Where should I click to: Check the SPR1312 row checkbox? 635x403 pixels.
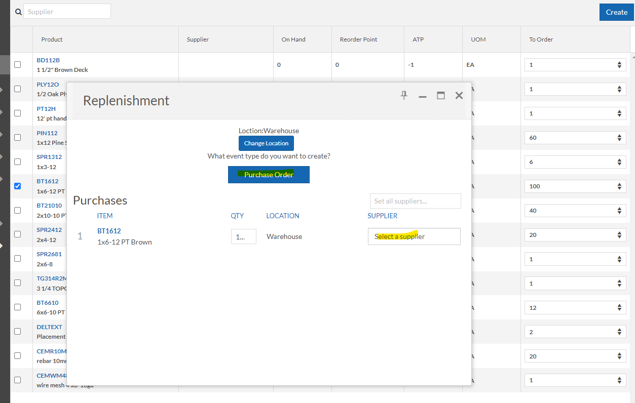coord(18,162)
